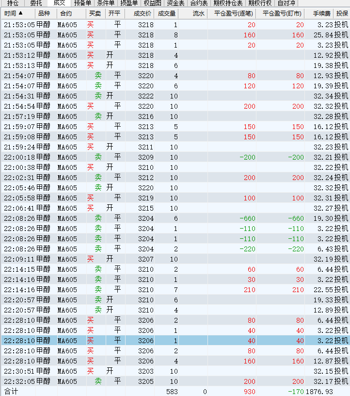Select the 21:57:19 trade row

(x=175, y=116)
